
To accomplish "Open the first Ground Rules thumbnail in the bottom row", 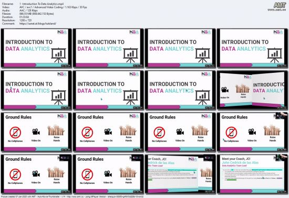I will click(x=36, y=174).
